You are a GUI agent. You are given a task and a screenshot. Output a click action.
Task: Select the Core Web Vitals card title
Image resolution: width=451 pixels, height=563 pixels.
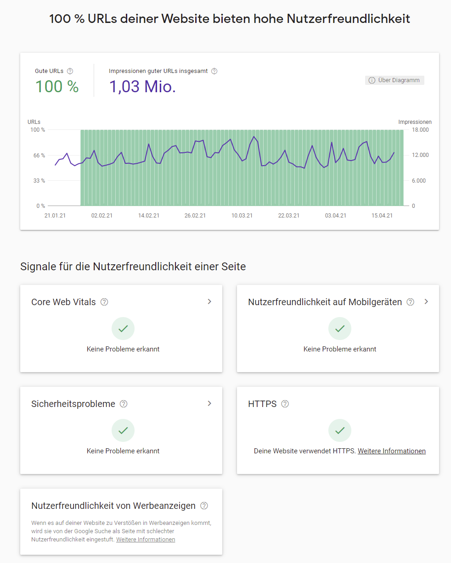coord(63,302)
